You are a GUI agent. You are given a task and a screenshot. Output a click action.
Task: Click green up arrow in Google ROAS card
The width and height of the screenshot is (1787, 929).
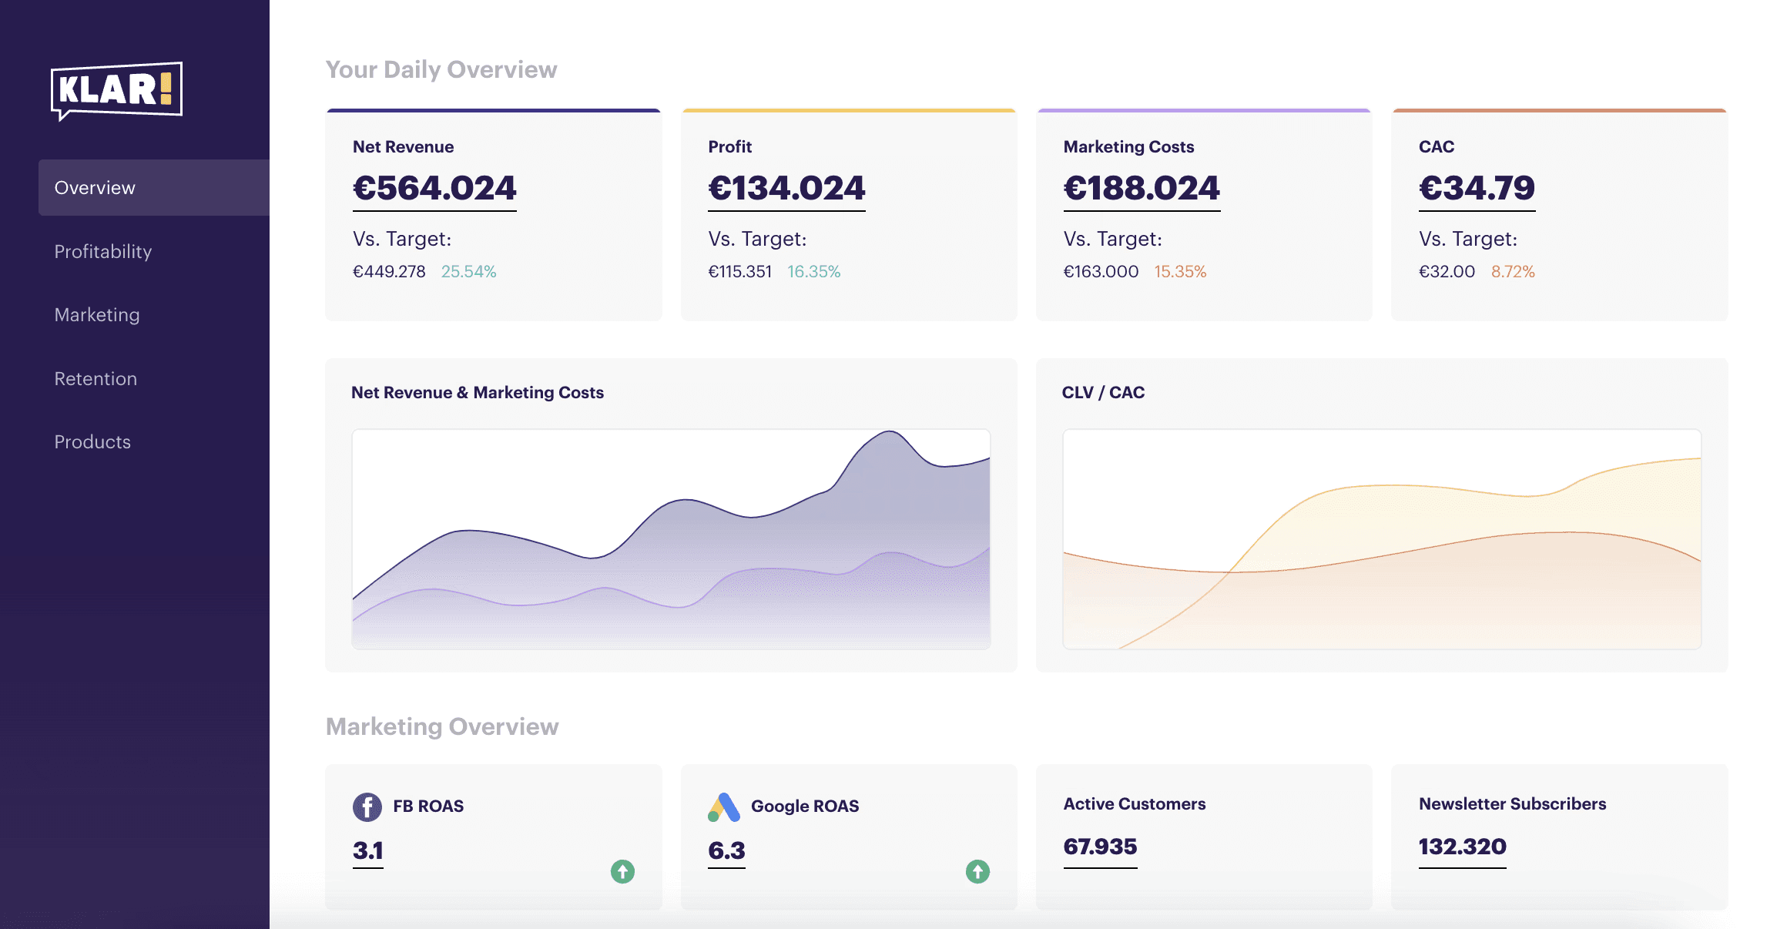[977, 871]
